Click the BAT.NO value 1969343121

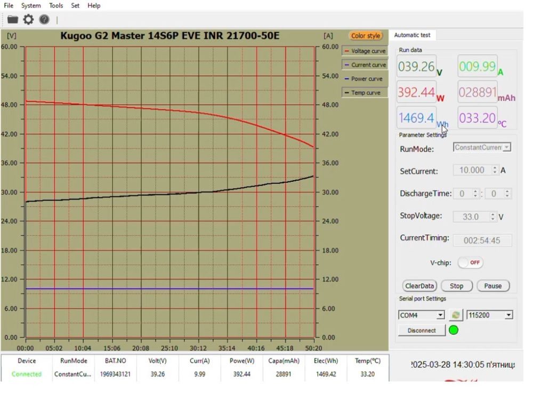pos(115,374)
